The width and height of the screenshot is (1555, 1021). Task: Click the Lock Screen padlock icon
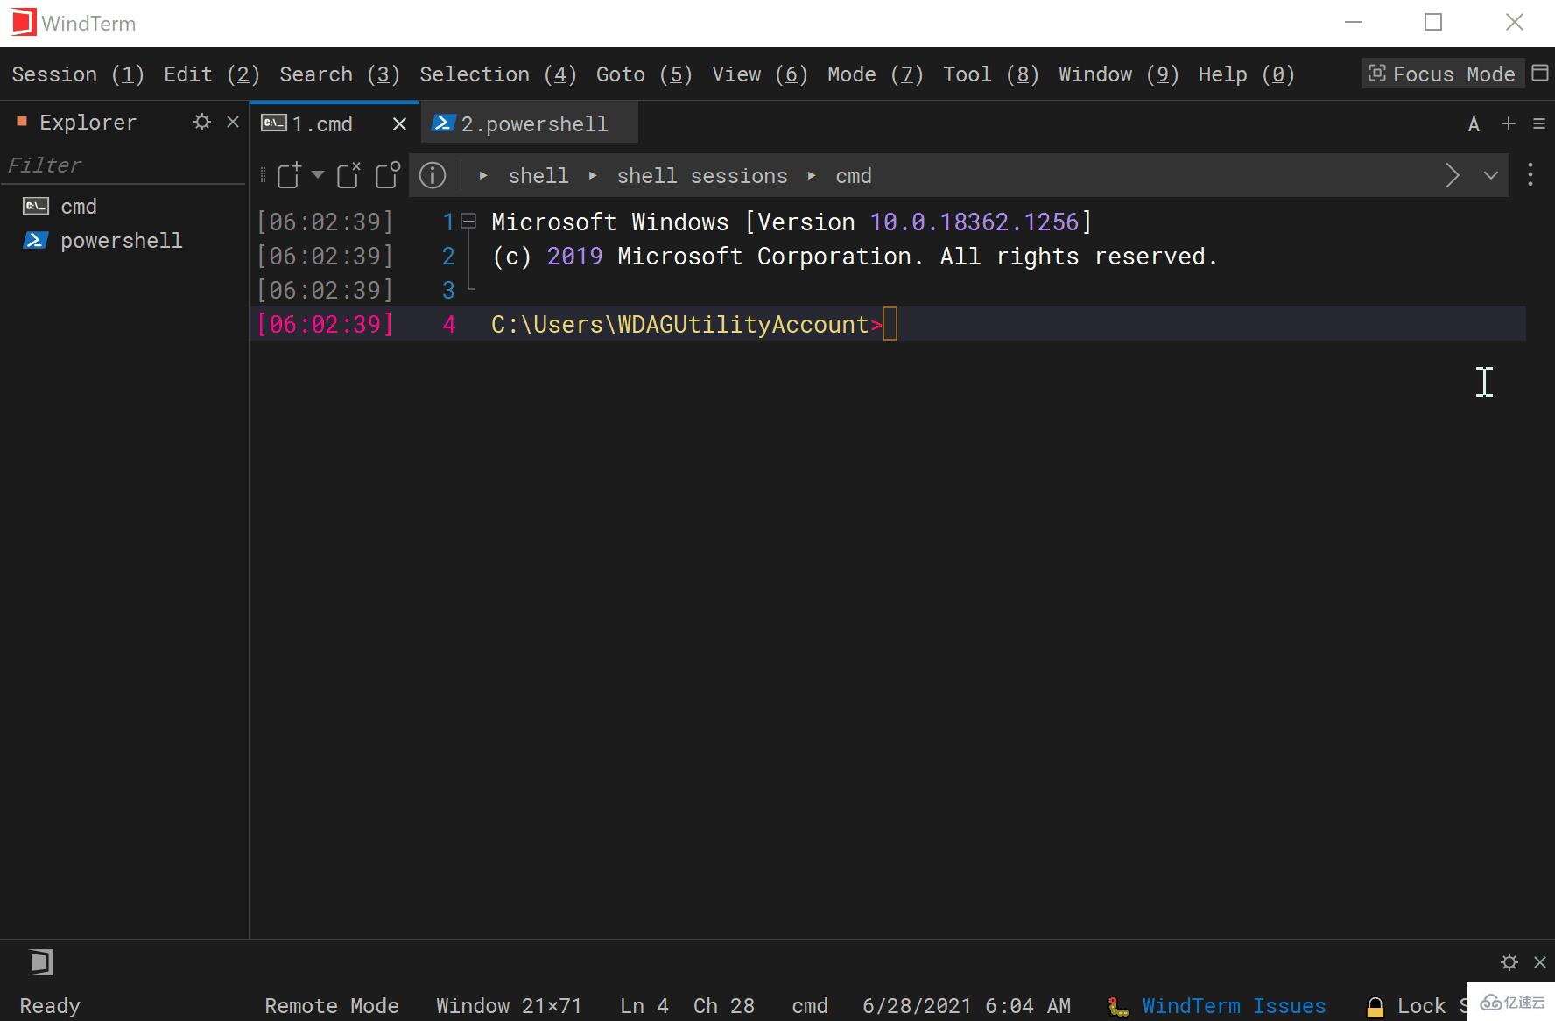click(x=1376, y=1007)
